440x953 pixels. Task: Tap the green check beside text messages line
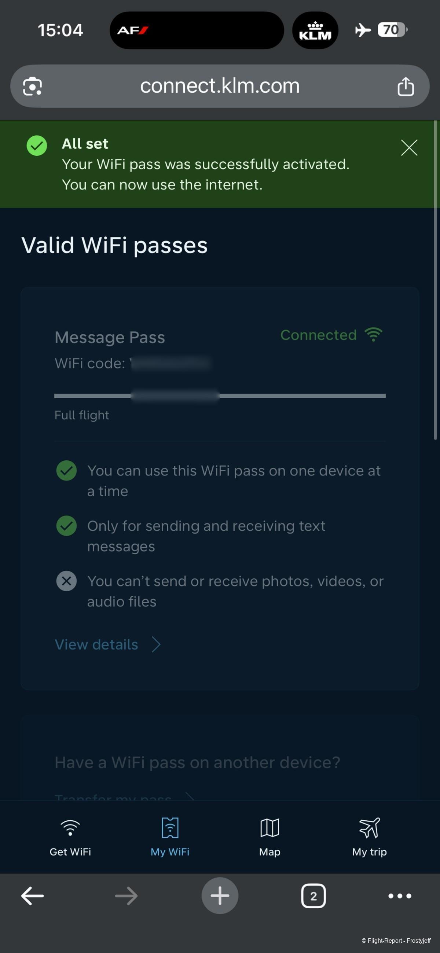(67, 526)
